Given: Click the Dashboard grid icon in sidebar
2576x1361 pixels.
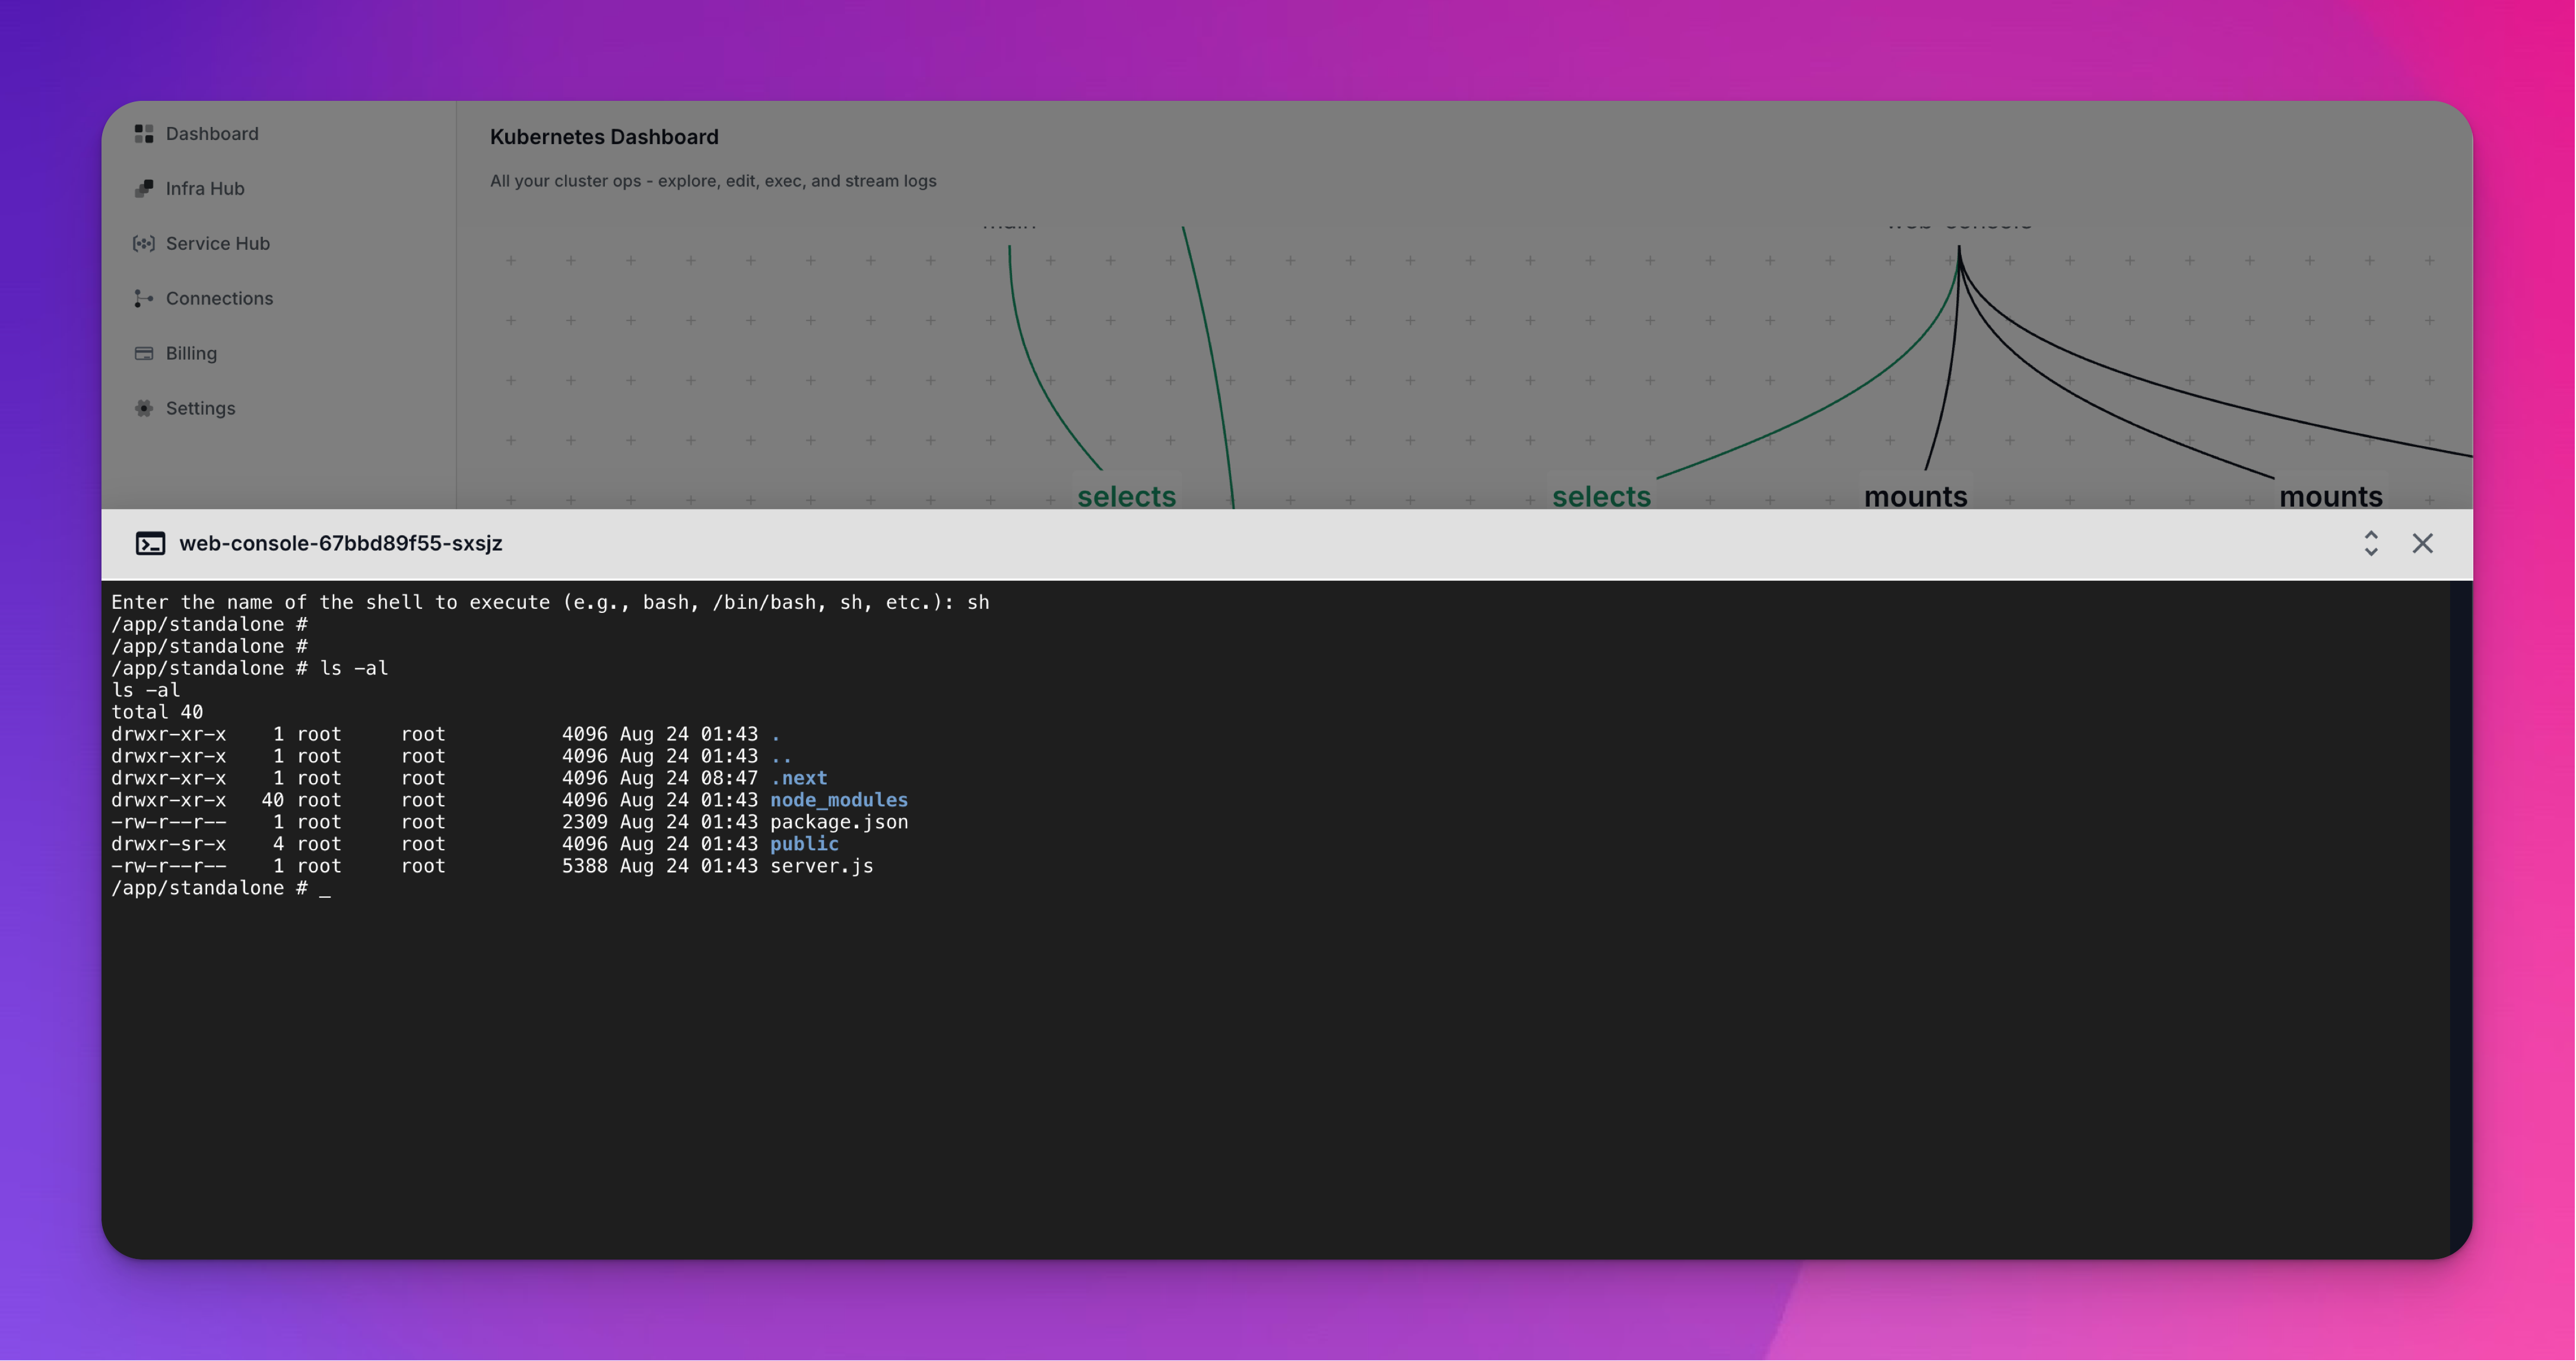Looking at the screenshot, I should coord(144,134).
